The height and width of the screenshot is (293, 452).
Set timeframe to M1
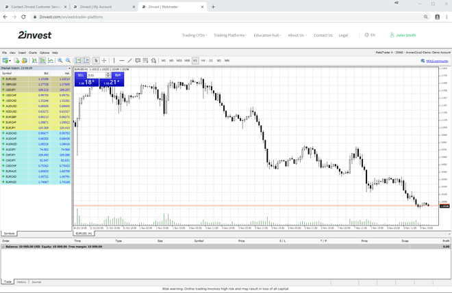(164, 61)
